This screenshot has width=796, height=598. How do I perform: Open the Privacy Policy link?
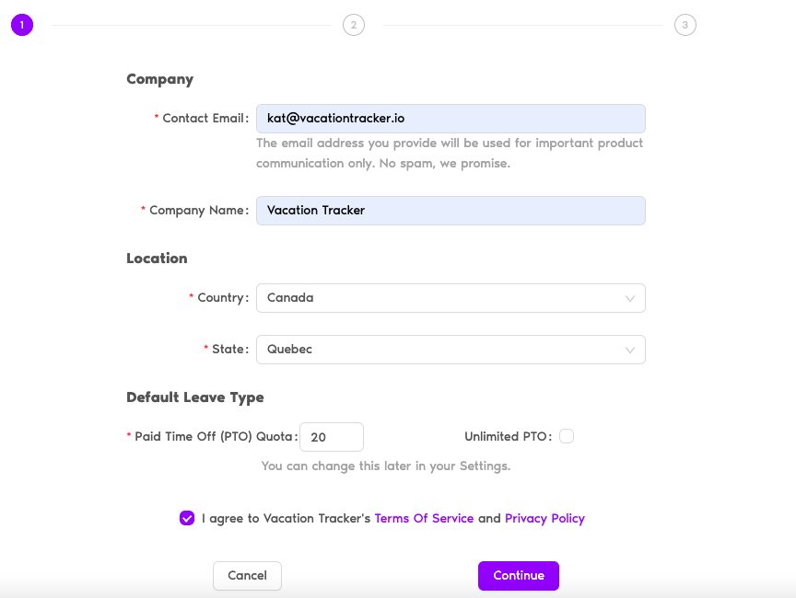[x=544, y=519]
